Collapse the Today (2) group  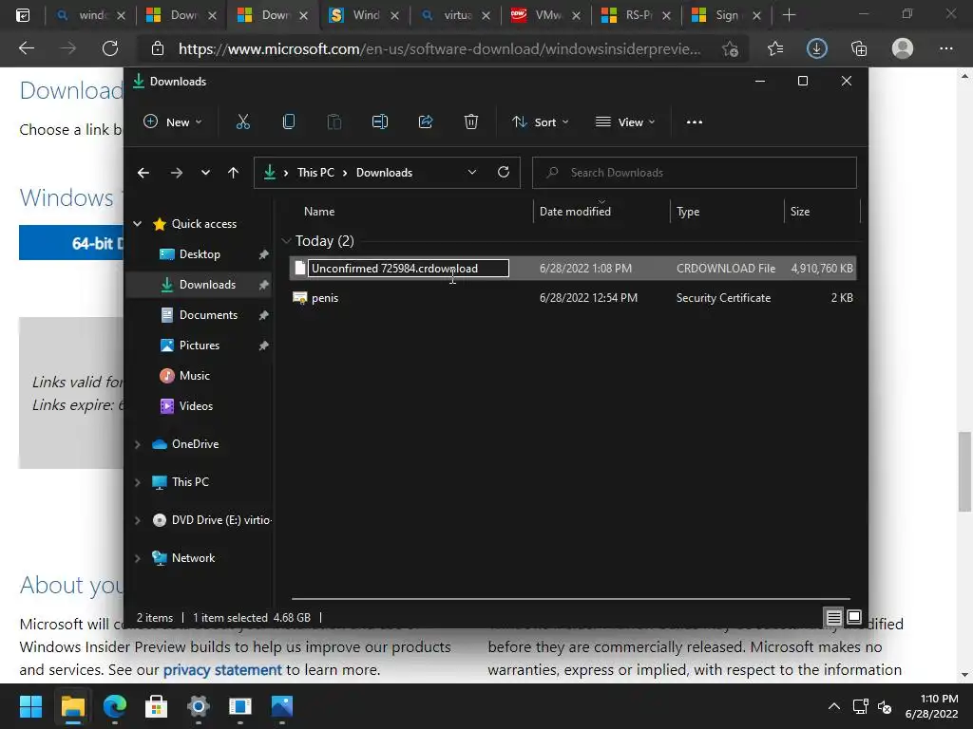click(x=286, y=240)
